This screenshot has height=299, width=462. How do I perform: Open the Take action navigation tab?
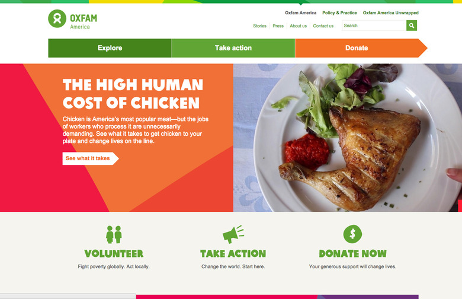(x=233, y=48)
